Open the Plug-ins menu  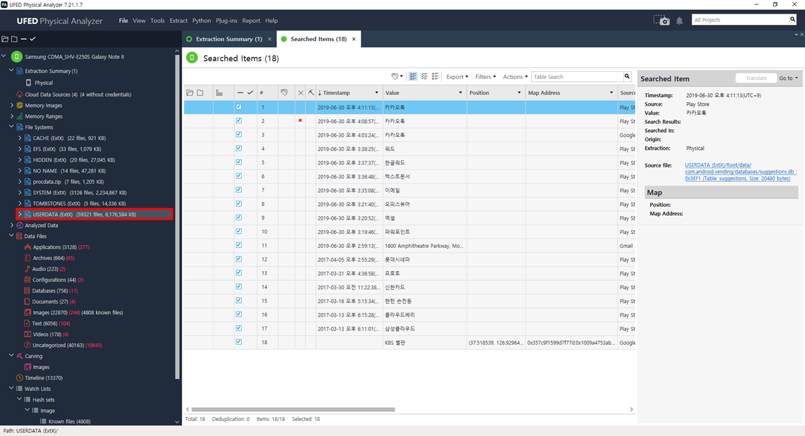point(227,20)
